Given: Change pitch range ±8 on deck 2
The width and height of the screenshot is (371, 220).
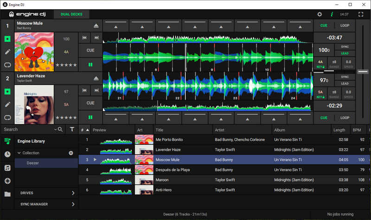Looking at the screenshot, I should coord(334,94).
